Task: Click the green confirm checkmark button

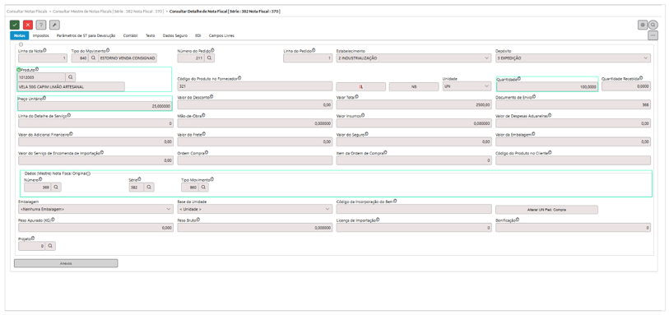Action: [x=15, y=25]
